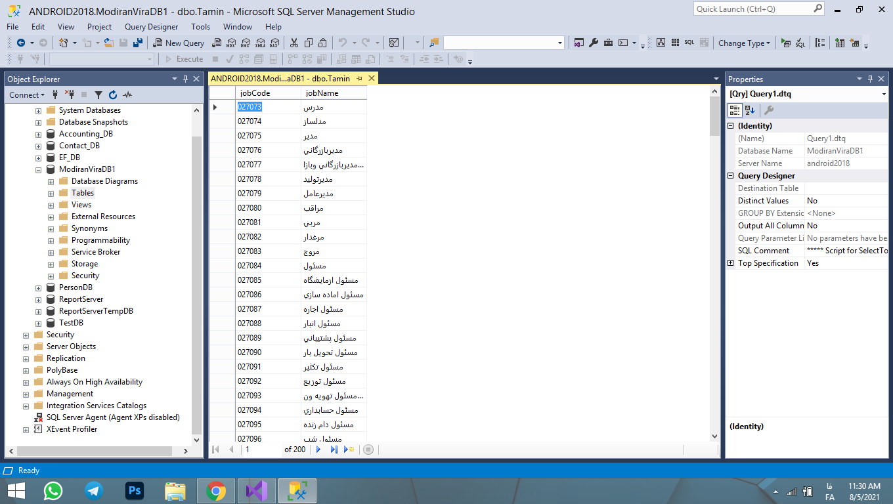Click the Filter funnel icon in Object Explorer
The width and height of the screenshot is (893, 504).
coord(98,94)
